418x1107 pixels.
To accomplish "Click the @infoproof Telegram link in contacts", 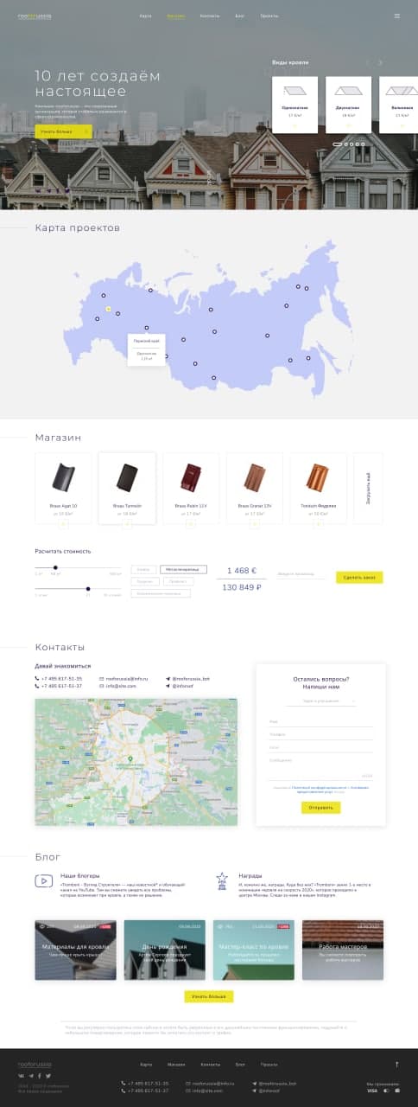I will click(x=183, y=686).
